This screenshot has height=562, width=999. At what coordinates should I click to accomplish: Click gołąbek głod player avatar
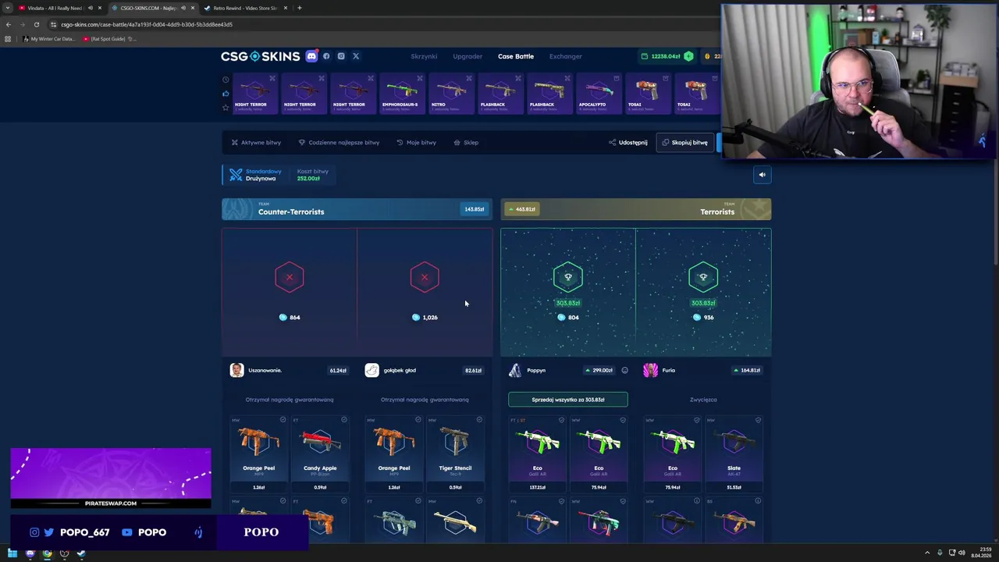click(x=372, y=370)
